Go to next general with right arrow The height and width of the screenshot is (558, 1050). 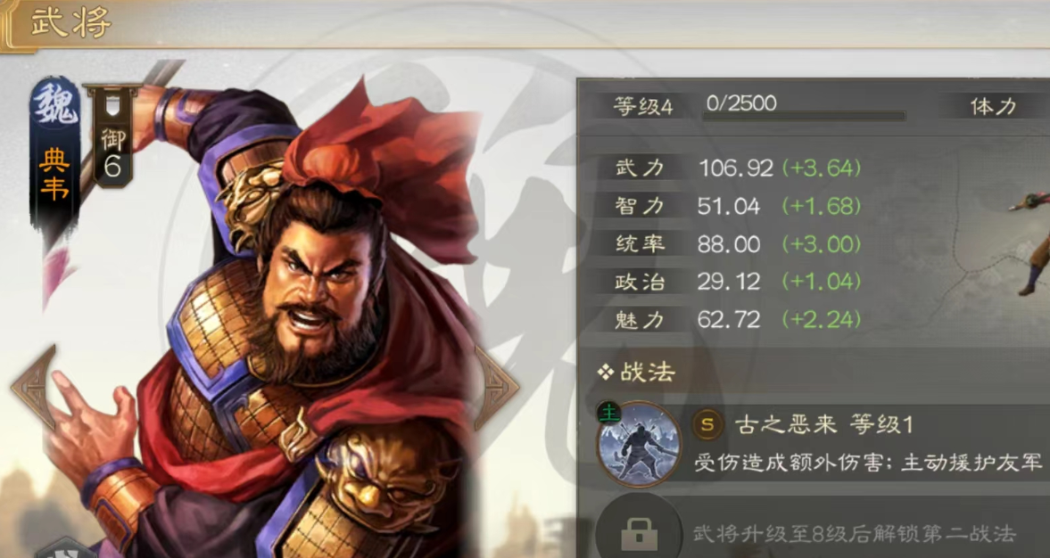pyautogui.click(x=497, y=387)
